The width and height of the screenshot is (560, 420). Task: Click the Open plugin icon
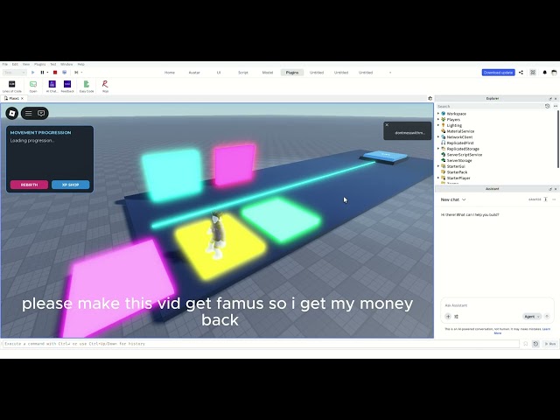[x=33, y=86]
